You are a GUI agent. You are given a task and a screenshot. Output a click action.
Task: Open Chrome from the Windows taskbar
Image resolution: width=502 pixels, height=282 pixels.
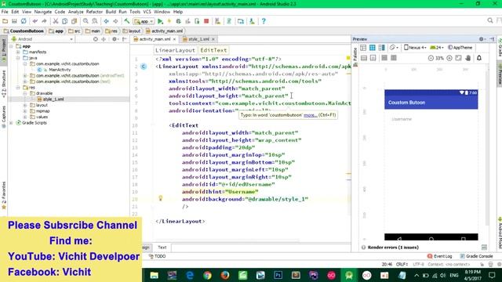coord(207,275)
